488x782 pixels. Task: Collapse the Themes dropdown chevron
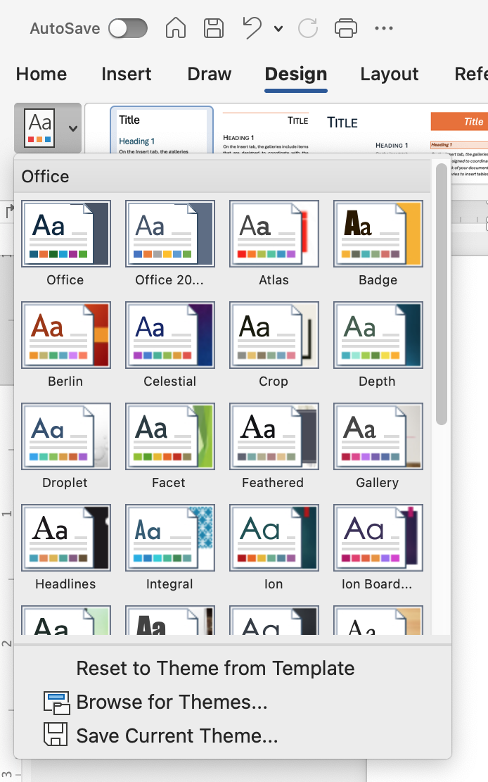pos(72,129)
